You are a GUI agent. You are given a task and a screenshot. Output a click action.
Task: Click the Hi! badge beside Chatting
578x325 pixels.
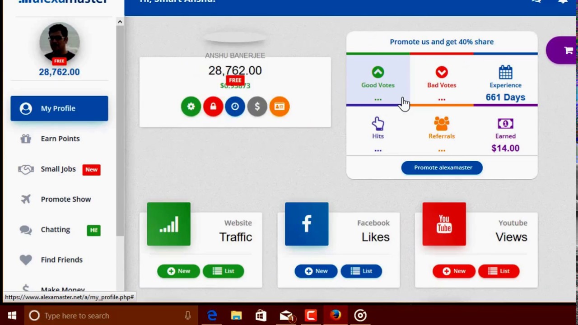[93, 230]
